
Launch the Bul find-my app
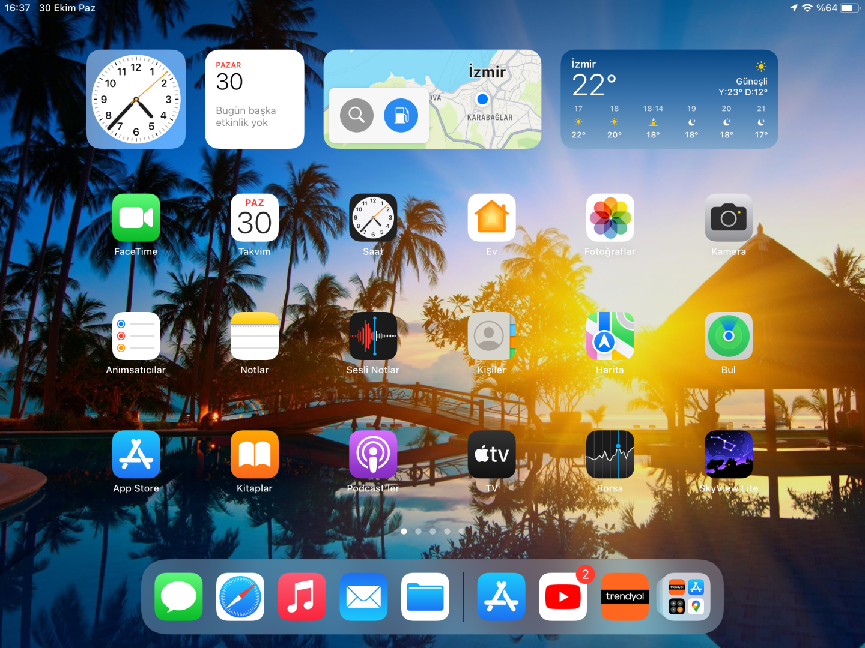[x=729, y=336]
